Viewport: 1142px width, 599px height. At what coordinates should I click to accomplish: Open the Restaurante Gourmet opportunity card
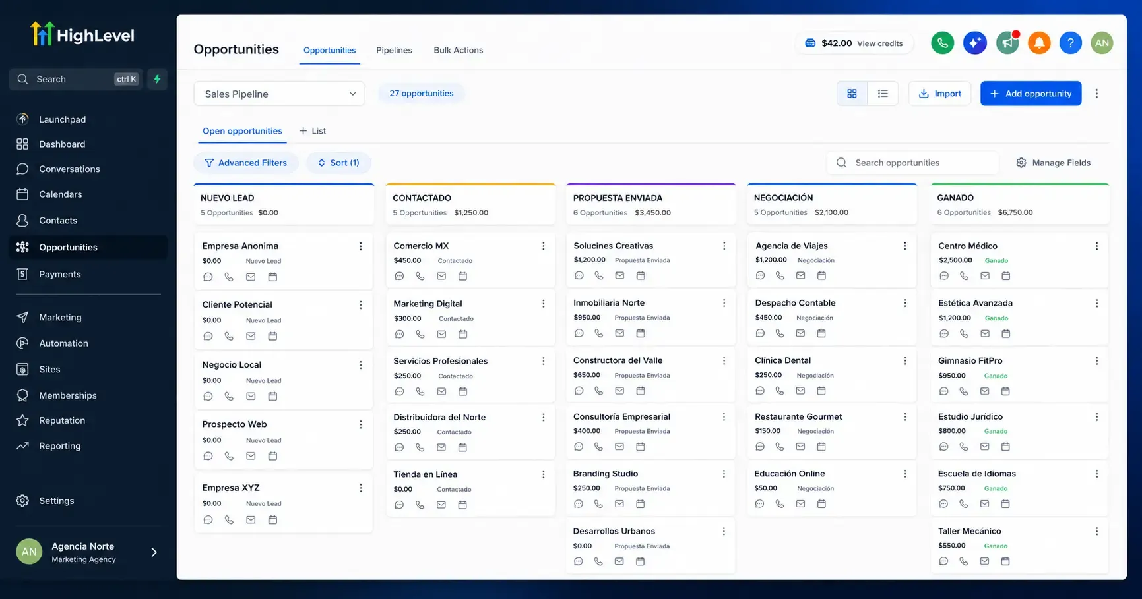pyautogui.click(x=831, y=431)
